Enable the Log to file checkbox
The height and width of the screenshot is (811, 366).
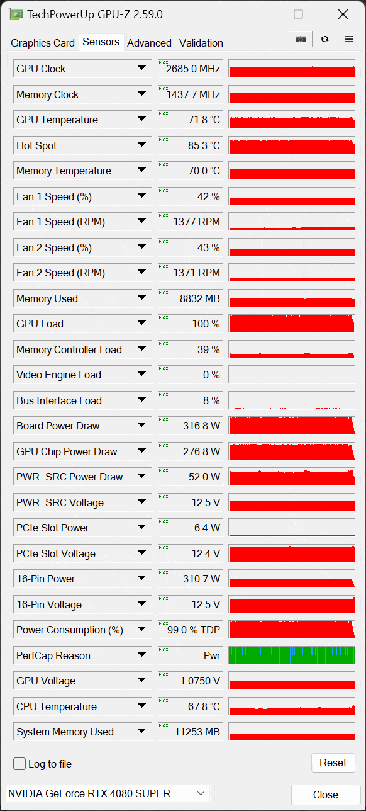[19, 764]
